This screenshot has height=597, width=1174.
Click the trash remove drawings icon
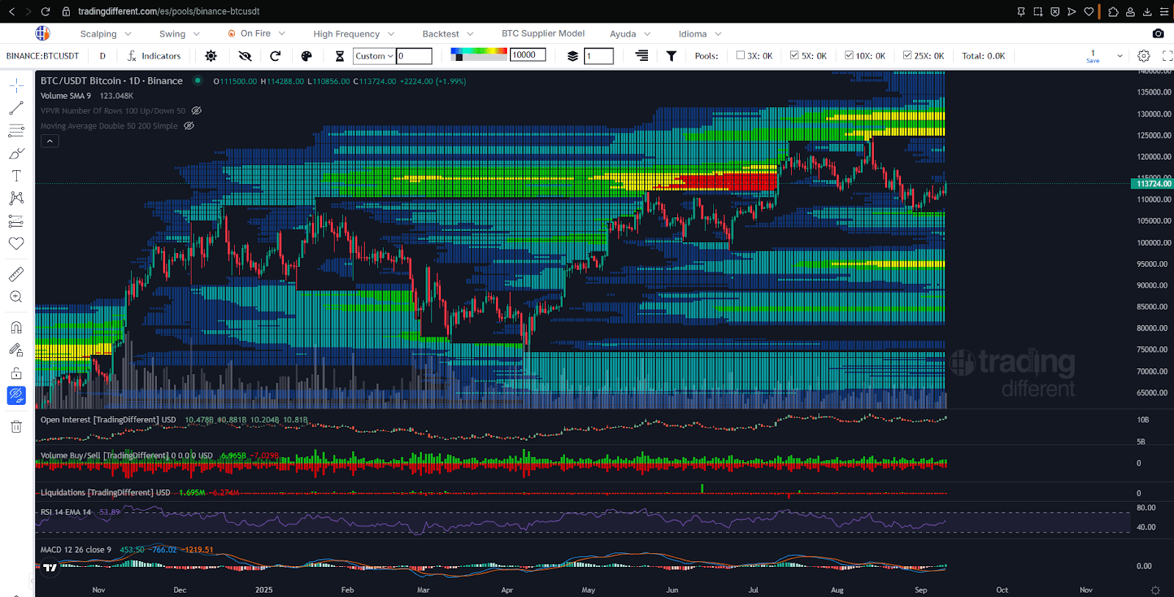pyautogui.click(x=16, y=426)
